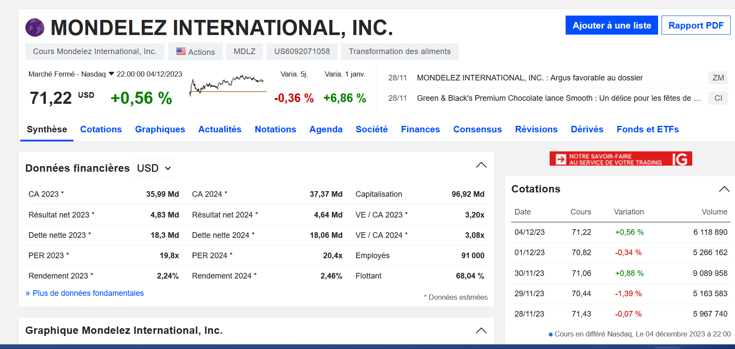Open the Fonds et ETFs tab
Image resolution: width=735 pixels, height=349 pixels.
pyautogui.click(x=648, y=129)
